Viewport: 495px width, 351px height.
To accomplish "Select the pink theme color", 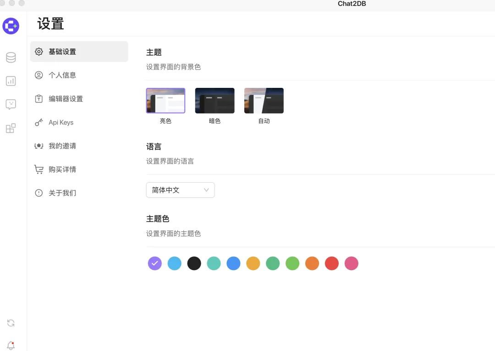I will click(352, 264).
